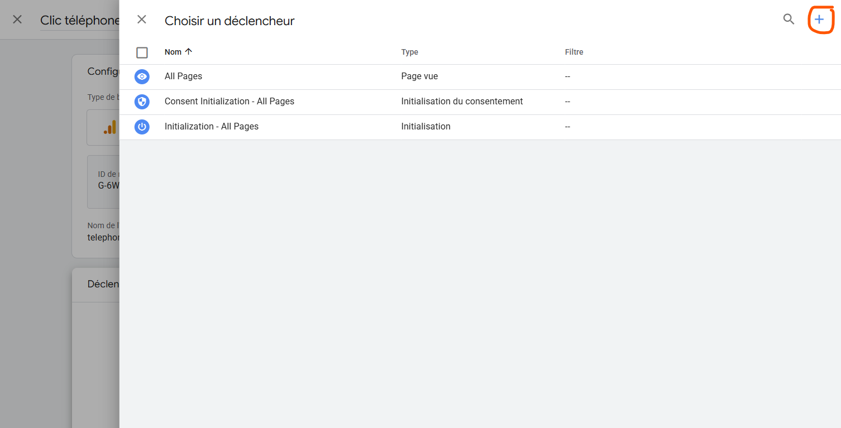The image size is (841, 428).
Task: Click the Clic téléphone tag name field
Action: [x=80, y=21]
